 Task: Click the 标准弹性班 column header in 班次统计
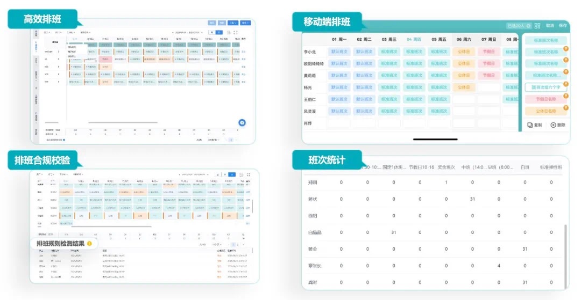coord(551,167)
